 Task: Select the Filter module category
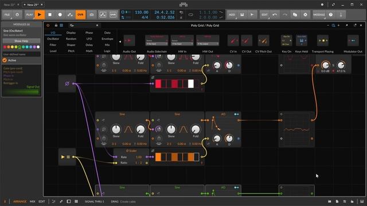click(x=53, y=45)
